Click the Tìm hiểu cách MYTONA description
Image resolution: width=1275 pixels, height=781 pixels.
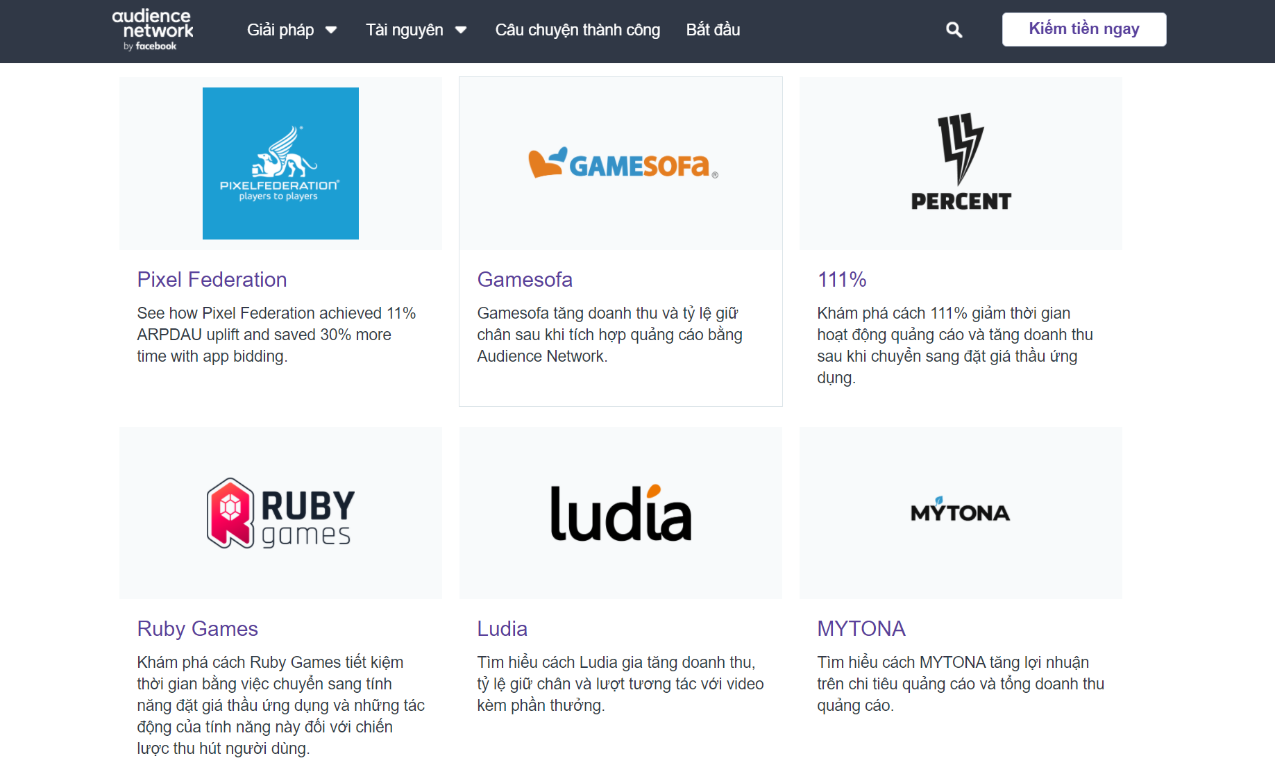(x=961, y=684)
